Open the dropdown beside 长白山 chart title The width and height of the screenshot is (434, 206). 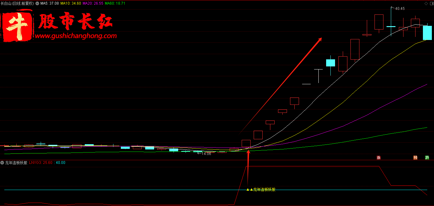(x=37, y=3)
